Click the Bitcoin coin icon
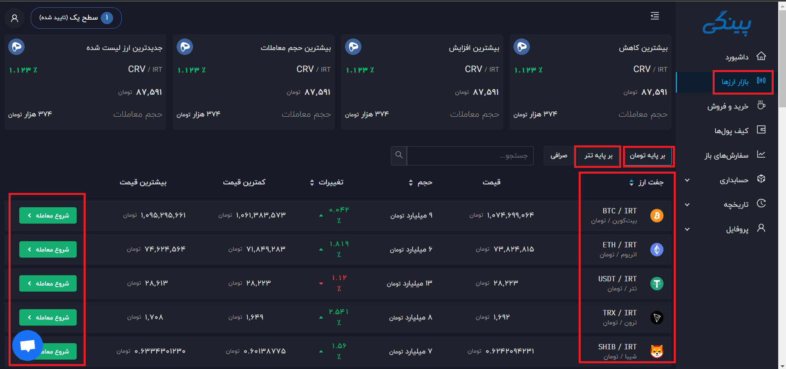Image resolution: width=786 pixels, height=369 pixels. tap(657, 215)
